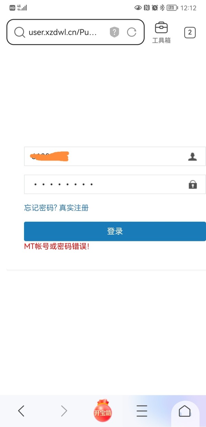Click the blue 登录 button

[115, 231]
